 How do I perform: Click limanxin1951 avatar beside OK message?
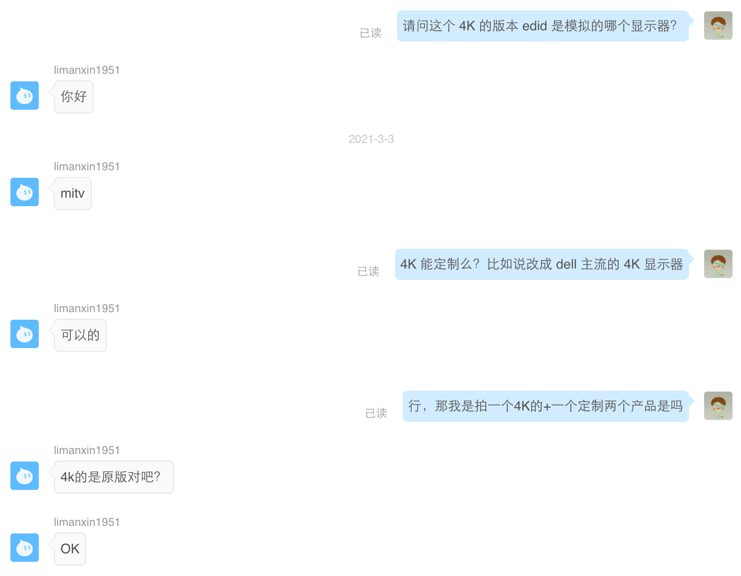[x=25, y=548]
